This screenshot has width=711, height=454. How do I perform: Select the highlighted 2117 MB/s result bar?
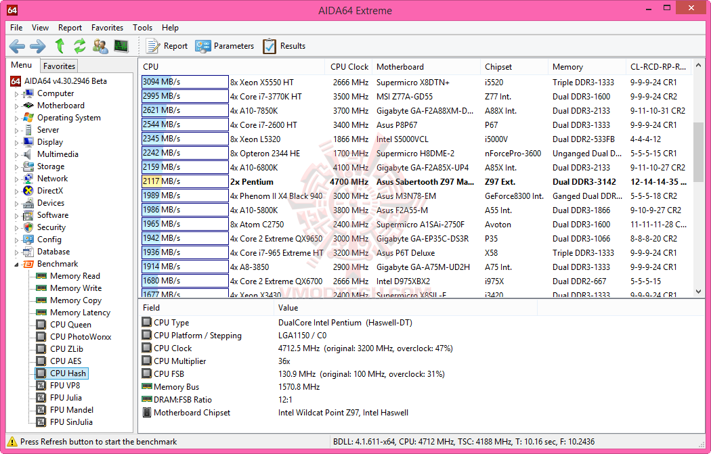(185, 182)
